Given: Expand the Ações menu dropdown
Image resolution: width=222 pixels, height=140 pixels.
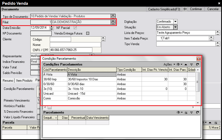Looking at the screenshot, I should (x=169, y=64).
